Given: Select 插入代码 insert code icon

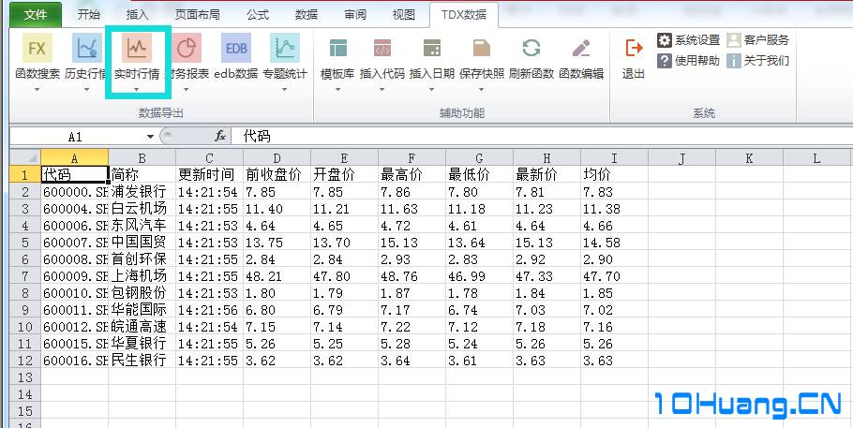Looking at the screenshot, I should [382, 48].
